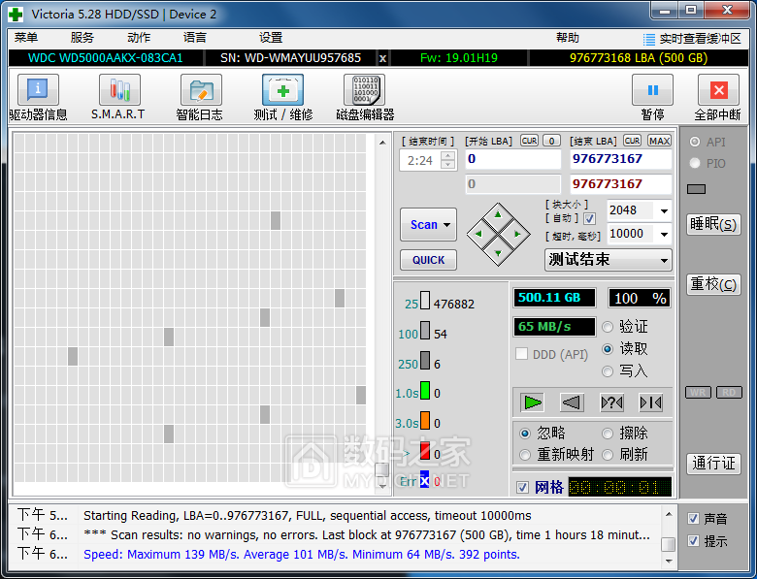Open the 磁盘编辑器 disk editor
This screenshot has width=757, height=579.
coord(365,90)
